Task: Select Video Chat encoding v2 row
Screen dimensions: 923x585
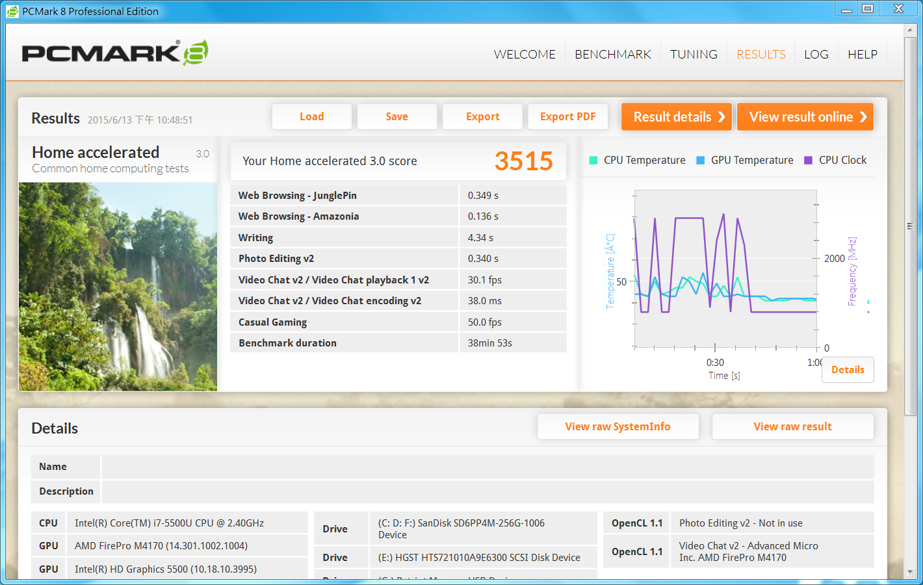Action: pos(398,301)
